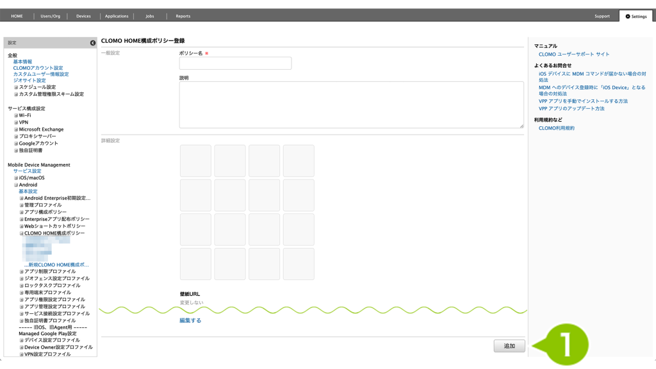Expand 独自証明書プロファイル

(x=21, y=321)
